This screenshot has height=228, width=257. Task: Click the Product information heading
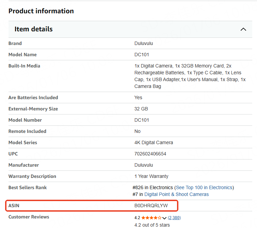41,11
